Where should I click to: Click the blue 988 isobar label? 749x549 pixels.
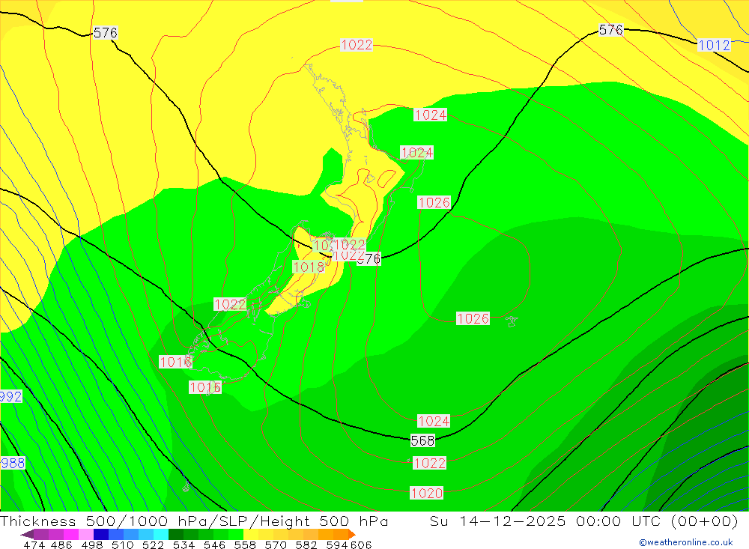(13, 463)
